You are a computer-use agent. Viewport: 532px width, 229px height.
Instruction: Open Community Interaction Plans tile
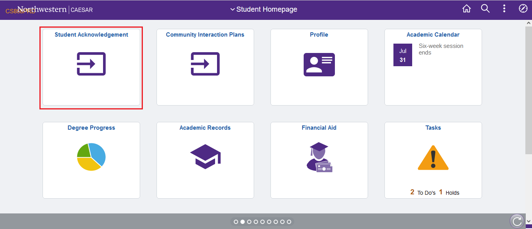click(x=205, y=67)
